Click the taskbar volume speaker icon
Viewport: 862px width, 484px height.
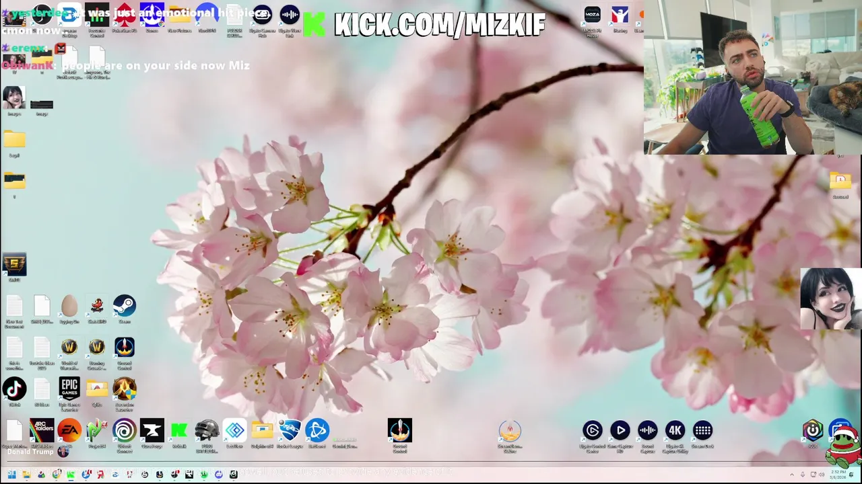coord(822,475)
